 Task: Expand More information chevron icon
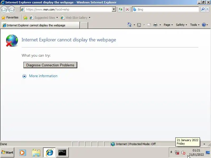click(x=24, y=76)
